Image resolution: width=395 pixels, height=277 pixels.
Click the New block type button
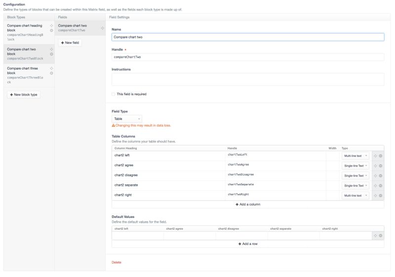tap(24, 95)
